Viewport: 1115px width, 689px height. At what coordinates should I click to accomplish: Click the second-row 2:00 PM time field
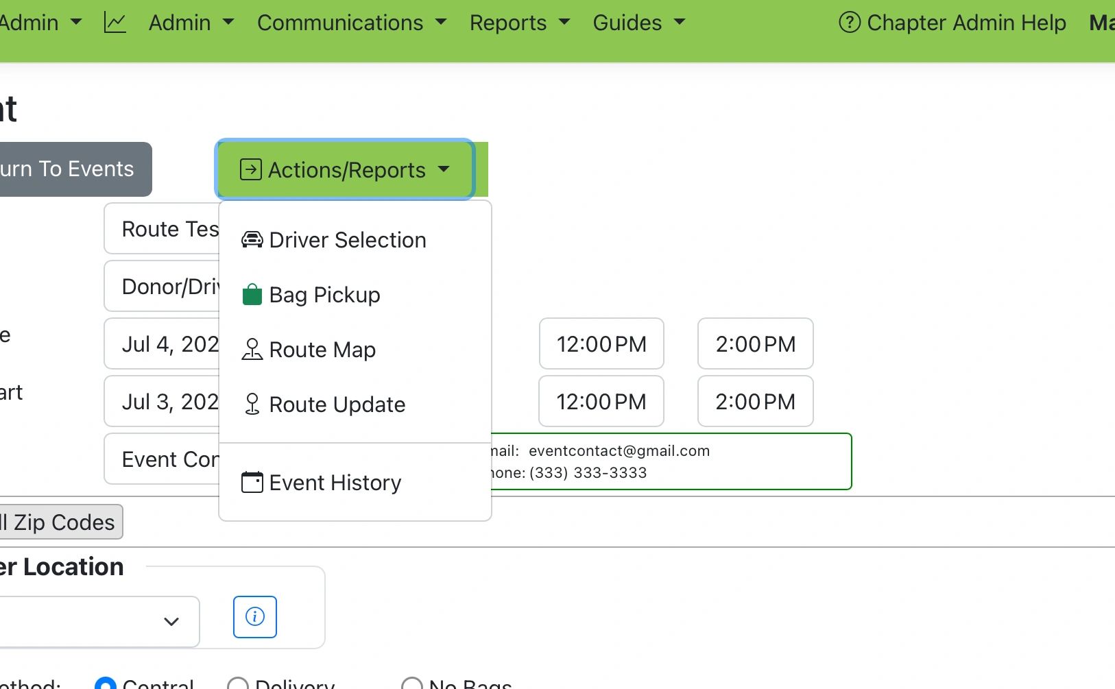pyautogui.click(x=755, y=401)
